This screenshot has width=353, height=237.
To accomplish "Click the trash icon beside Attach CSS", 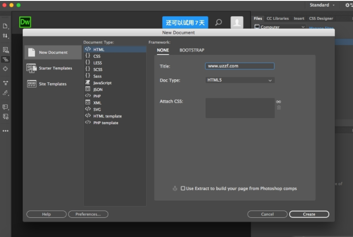I will [x=279, y=108].
